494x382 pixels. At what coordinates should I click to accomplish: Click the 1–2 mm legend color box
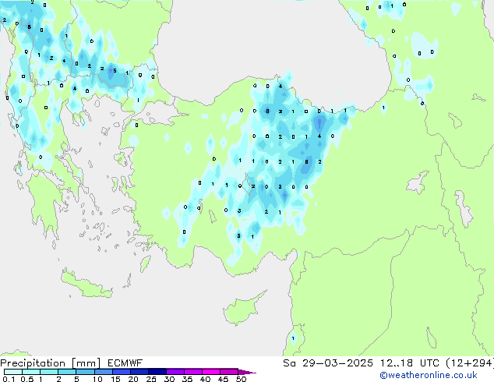pyautogui.click(x=49, y=372)
